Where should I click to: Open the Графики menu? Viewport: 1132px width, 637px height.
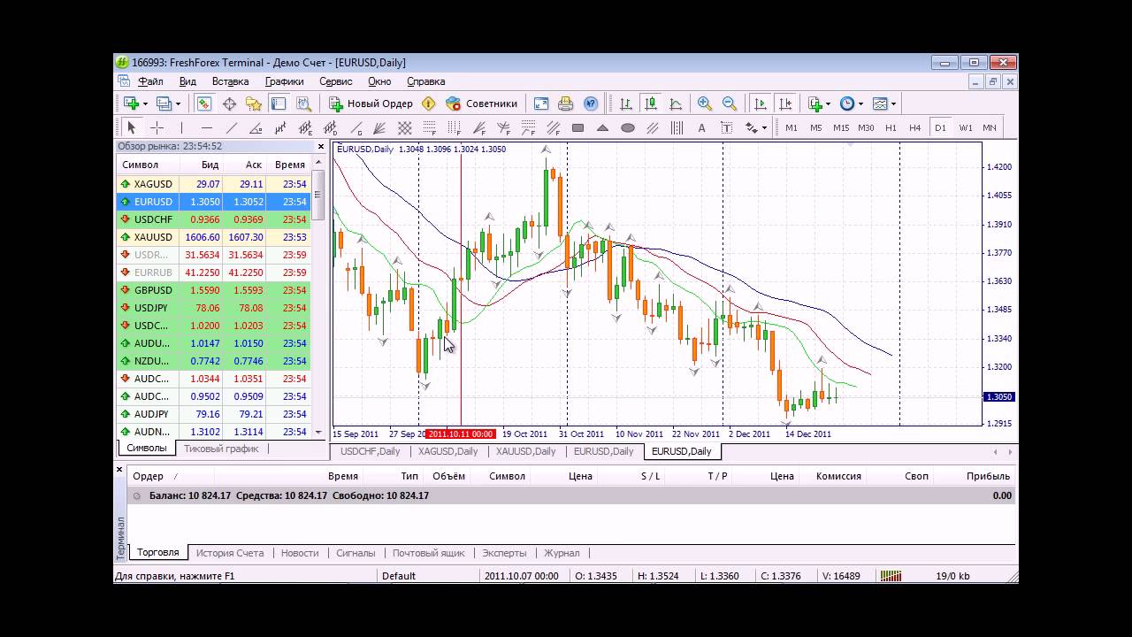(284, 81)
